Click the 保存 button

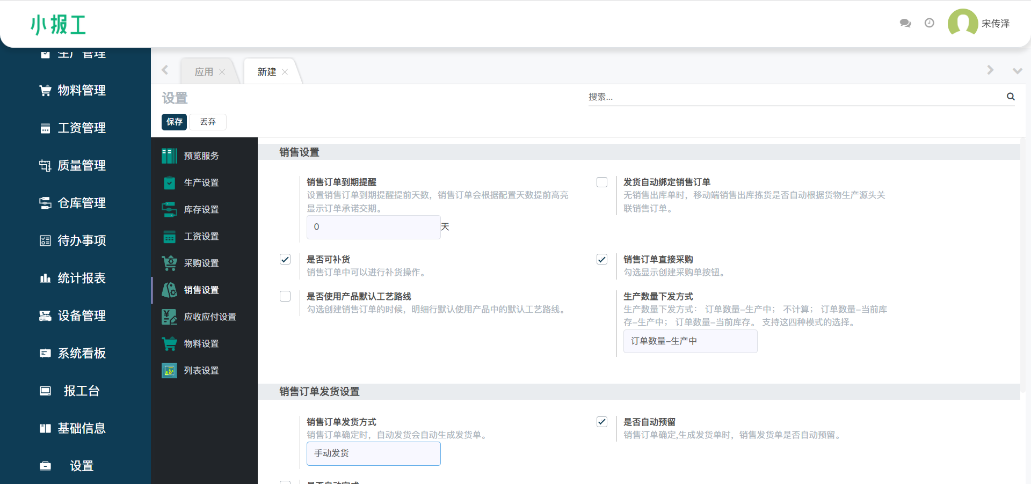click(x=174, y=122)
